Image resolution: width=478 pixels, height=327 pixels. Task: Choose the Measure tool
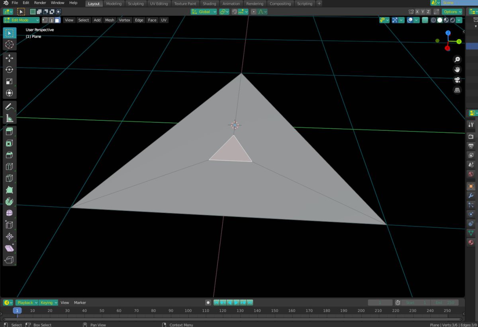point(10,118)
